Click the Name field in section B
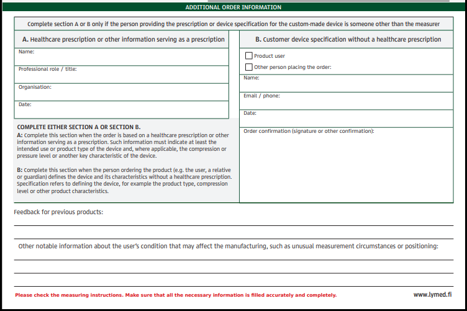 [x=346, y=84]
